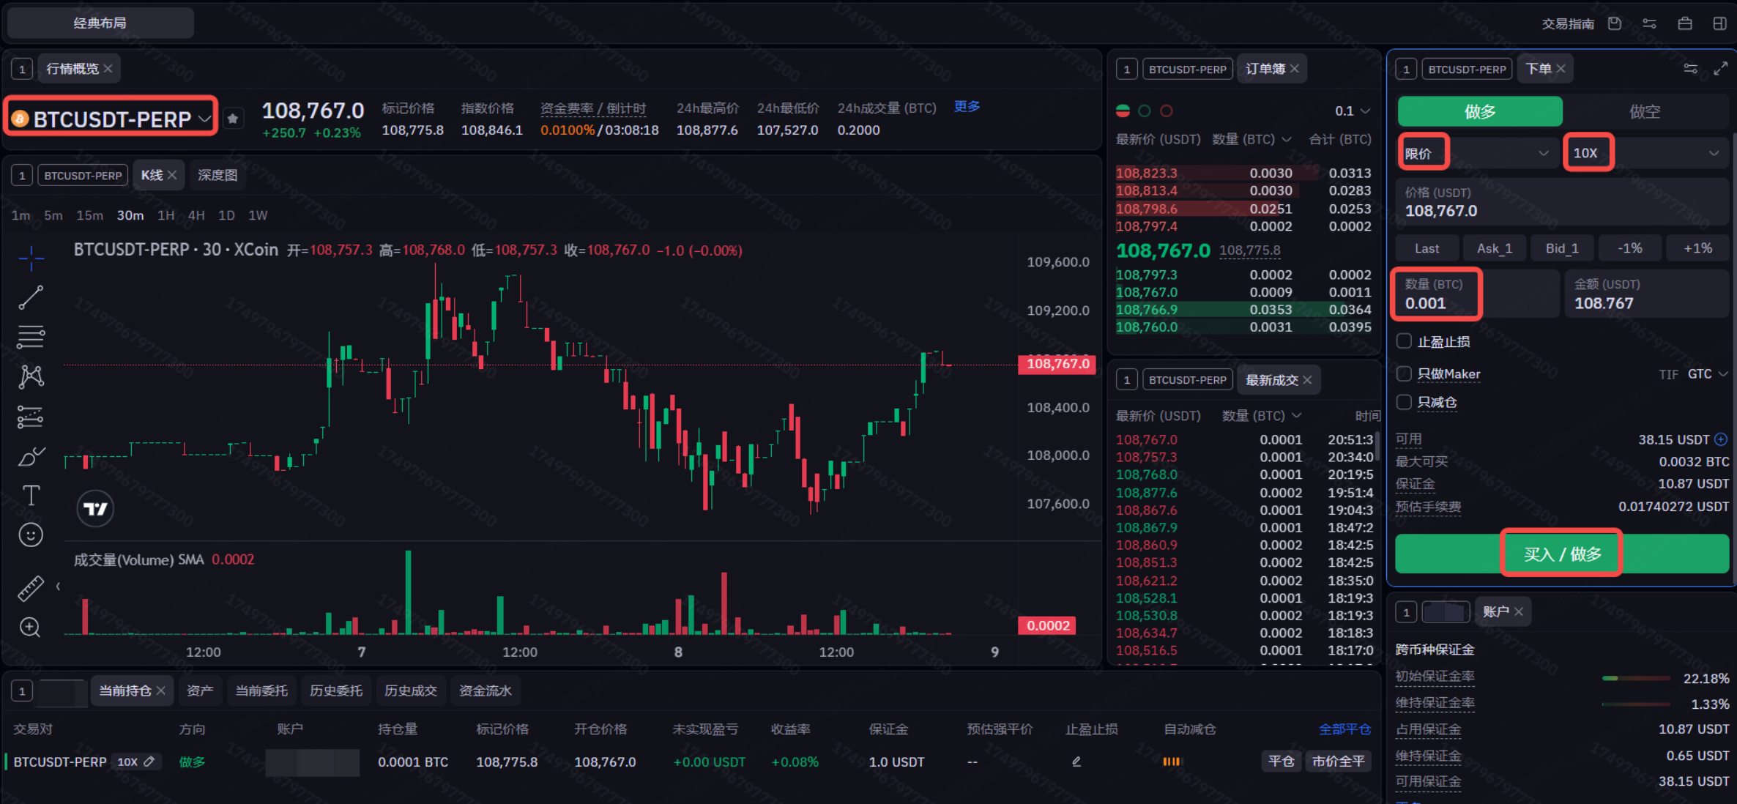Add funds via the plus icon beside 38.15 USDT

[x=1721, y=439]
